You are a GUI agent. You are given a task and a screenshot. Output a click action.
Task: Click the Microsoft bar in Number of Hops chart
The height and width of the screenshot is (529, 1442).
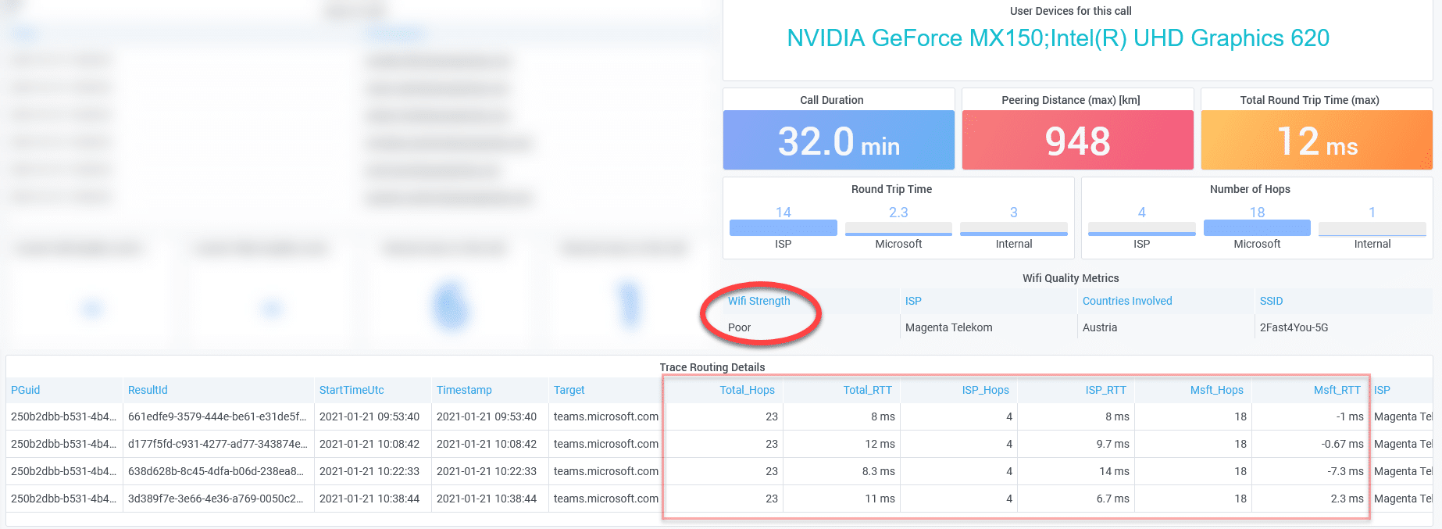click(1256, 227)
